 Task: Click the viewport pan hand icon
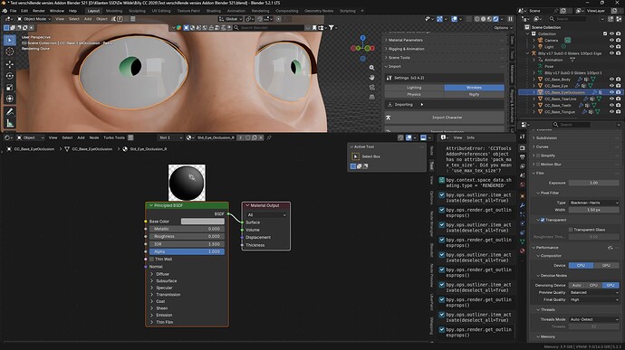[x=372, y=77]
